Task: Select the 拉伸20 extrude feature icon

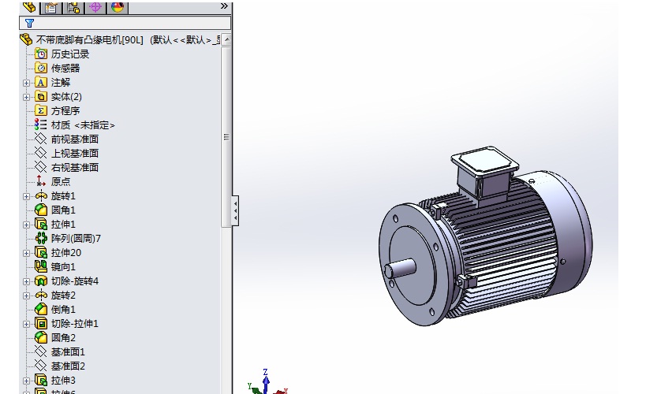Action: click(41, 252)
